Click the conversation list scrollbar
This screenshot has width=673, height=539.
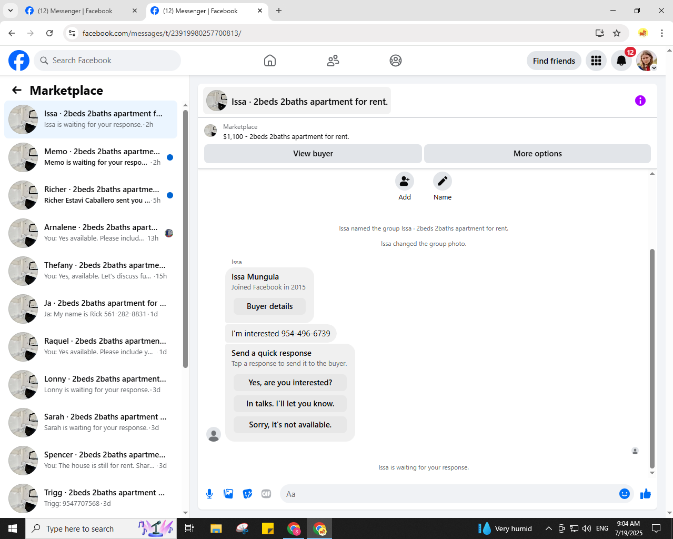coord(185,238)
